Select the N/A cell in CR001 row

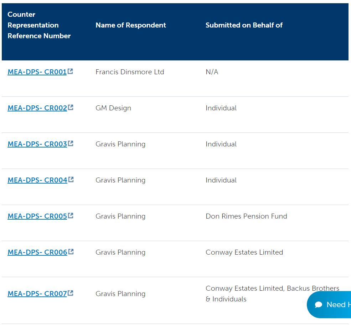(x=212, y=72)
